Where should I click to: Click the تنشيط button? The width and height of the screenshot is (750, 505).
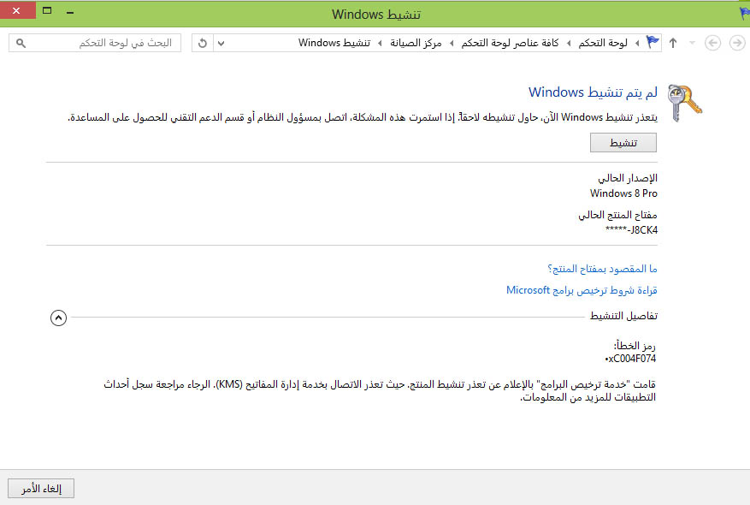623,143
